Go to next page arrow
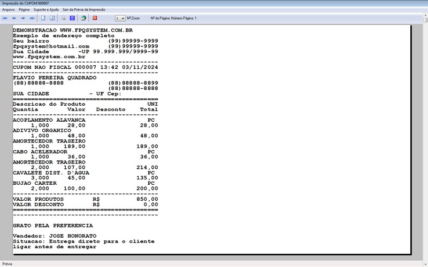 click(23, 18)
